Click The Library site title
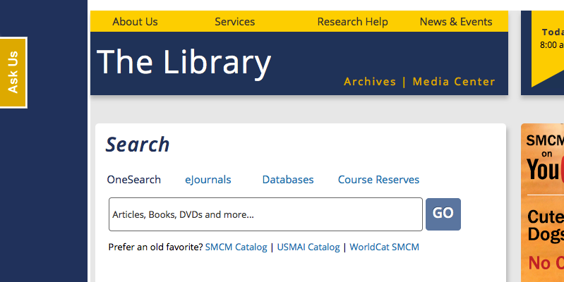The image size is (564, 282). click(184, 62)
